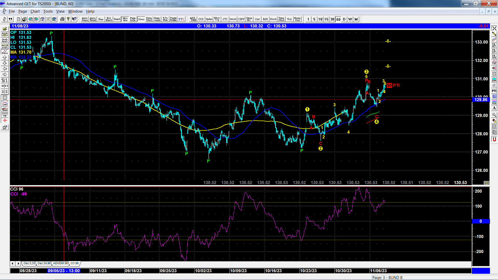Toggle the Moving Average study
This screenshot has height=280, width=498.
point(125,19)
